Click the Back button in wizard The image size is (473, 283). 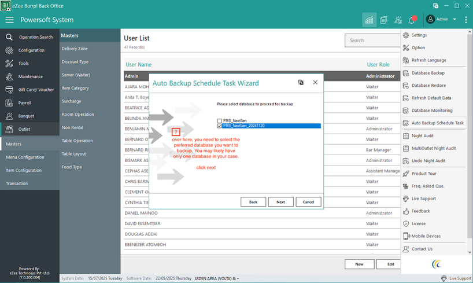[x=253, y=202]
